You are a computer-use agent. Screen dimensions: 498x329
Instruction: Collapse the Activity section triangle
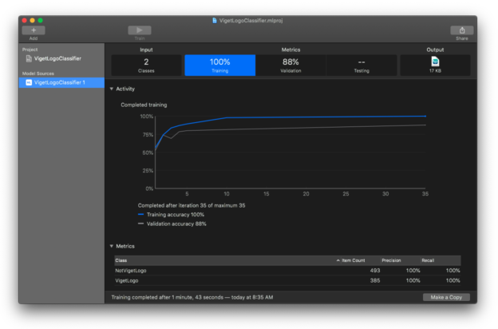pyautogui.click(x=112, y=89)
